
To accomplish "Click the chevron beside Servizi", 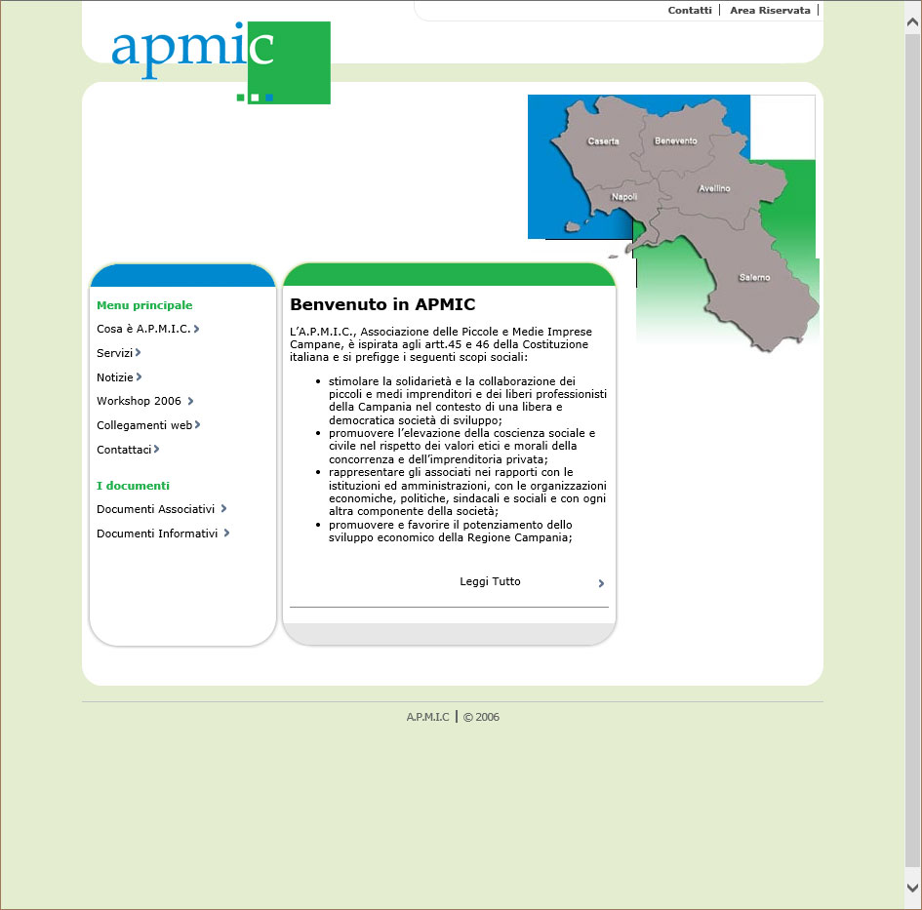I will click(139, 352).
